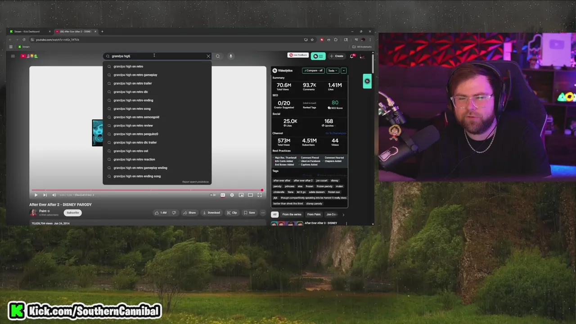This screenshot has height=324, width=576.
Task: Mute the video volume icon
Action: (x=54, y=195)
